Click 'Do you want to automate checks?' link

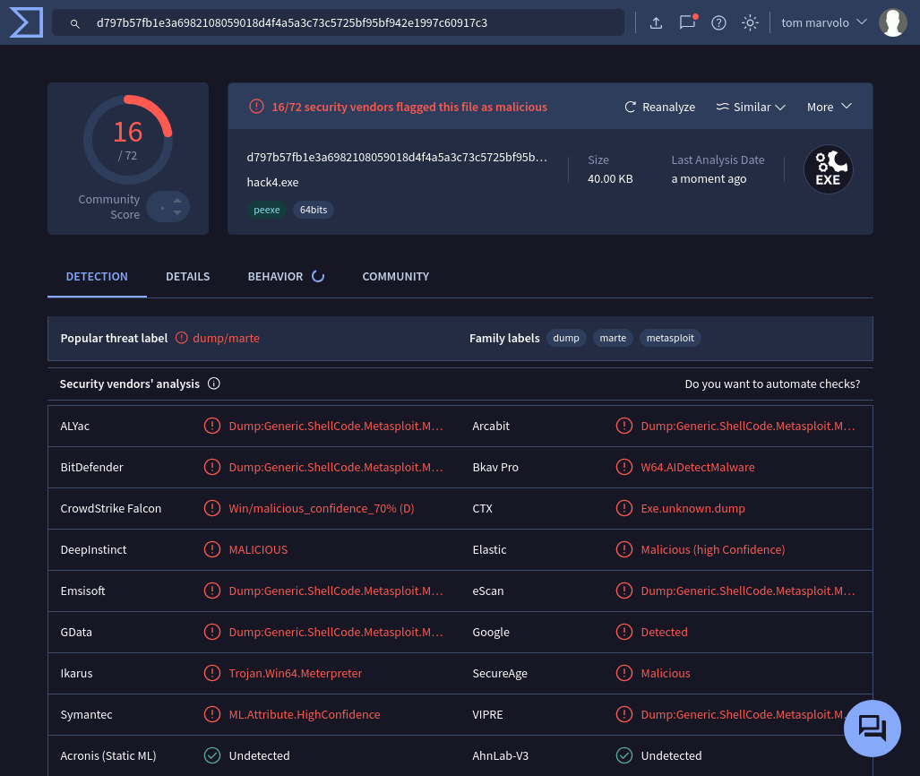[x=772, y=384]
